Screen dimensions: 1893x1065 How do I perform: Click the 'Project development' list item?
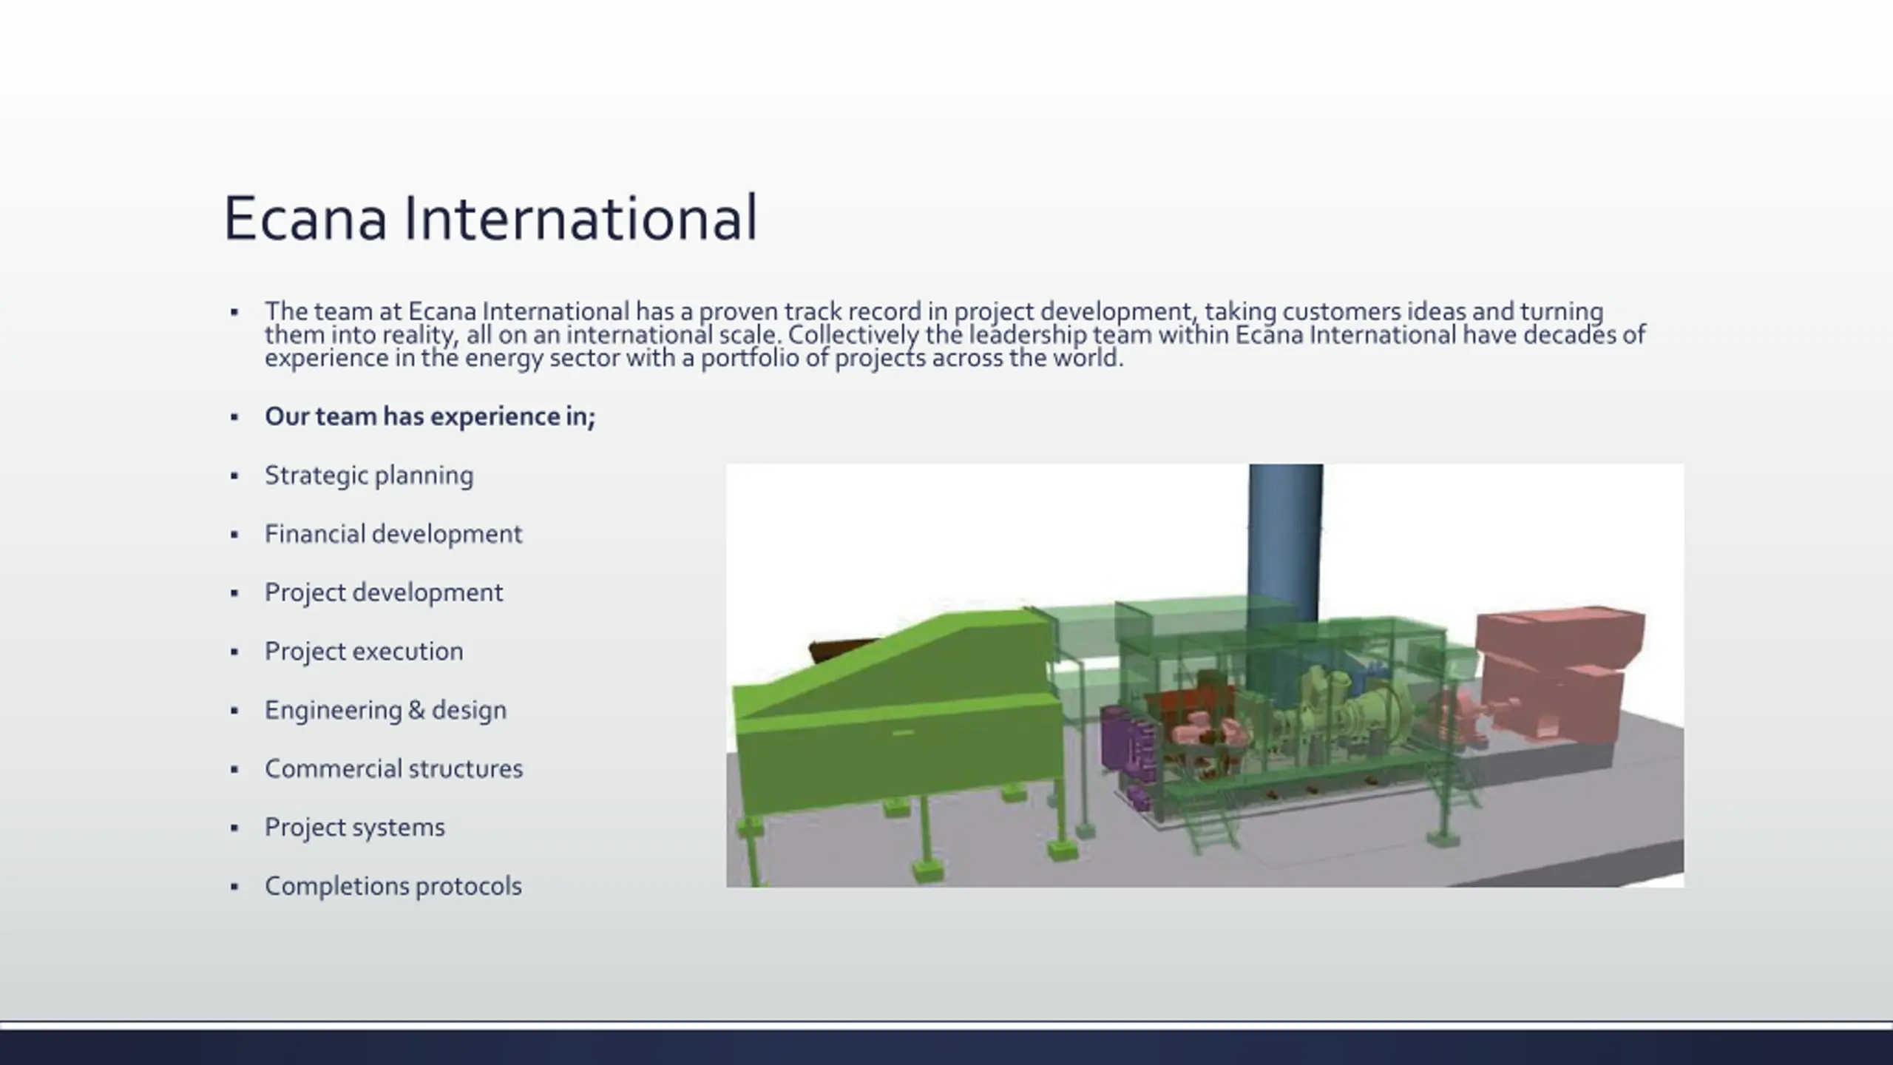(383, 592)
